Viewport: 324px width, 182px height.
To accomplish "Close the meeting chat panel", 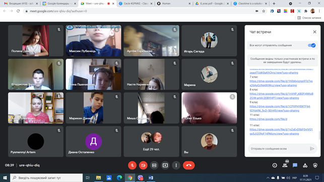I will point(314,32).
